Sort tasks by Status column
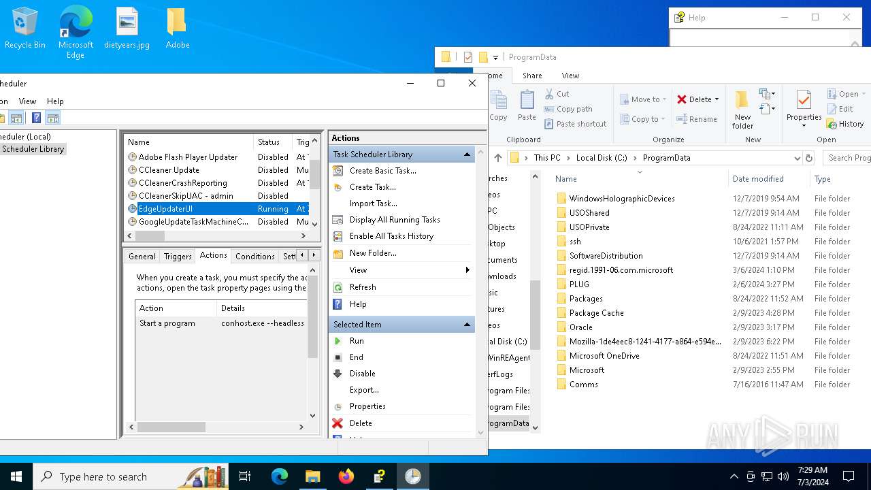Screen dimensions: 871x490 [x=273, y=142]
